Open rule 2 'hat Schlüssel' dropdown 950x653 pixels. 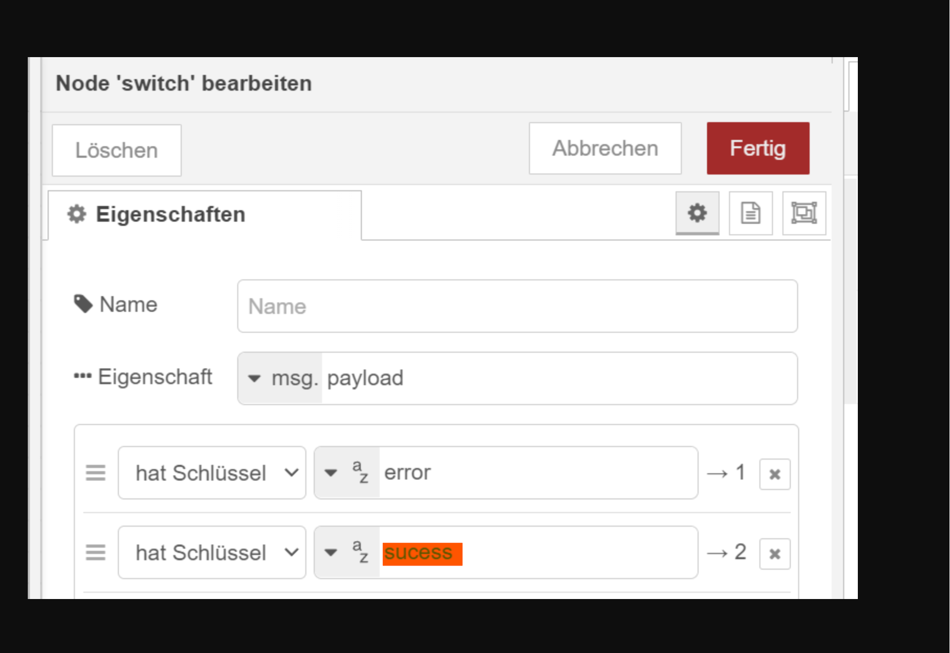[212, 552]
